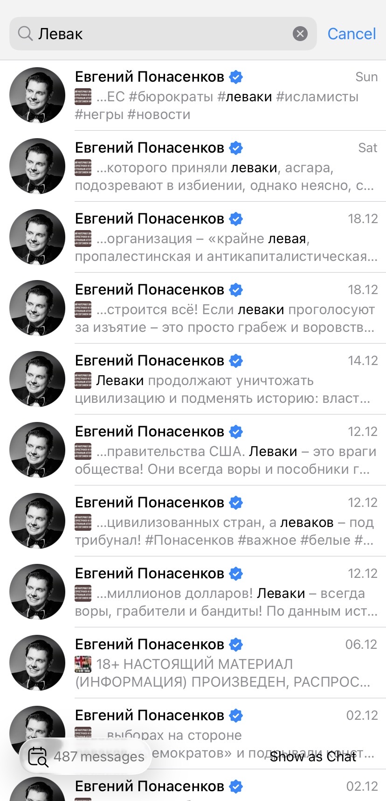Viewport: 386px width, 801px height.
Task: Tap media thumbnail in the 06.12 message
Action: click(83, 664)
